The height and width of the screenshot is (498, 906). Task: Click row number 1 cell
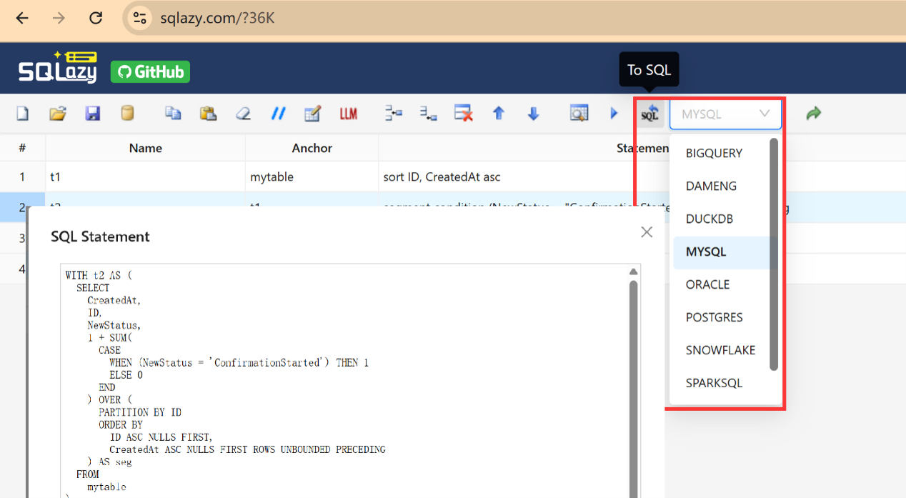(22, 176)
